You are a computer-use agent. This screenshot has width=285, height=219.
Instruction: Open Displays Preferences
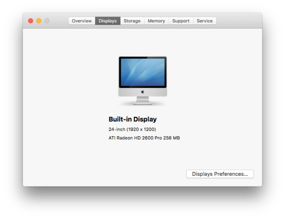(220, 174)
